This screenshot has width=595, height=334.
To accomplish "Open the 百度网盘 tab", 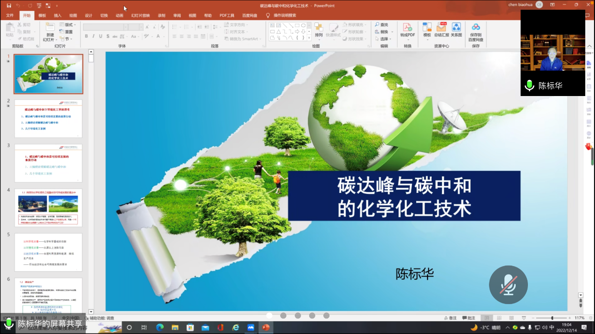I will pos(249,15).
